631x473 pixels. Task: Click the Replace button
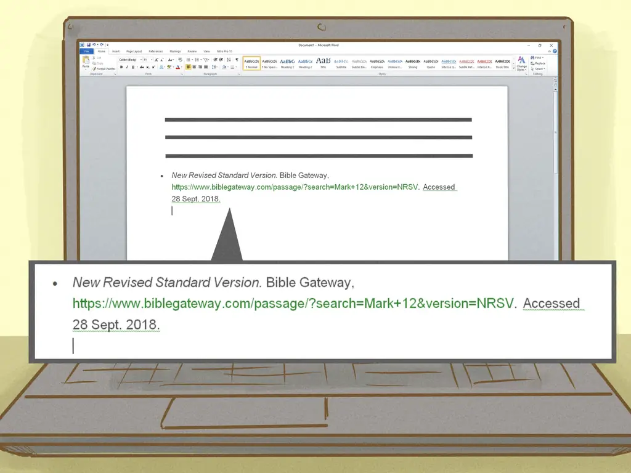tap(539, 63)
